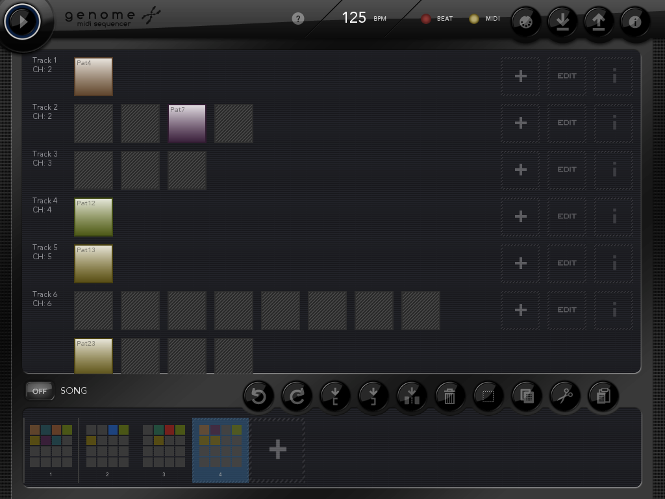665x499 pixels.
Task: Open the help question mark
Action: 298,19
